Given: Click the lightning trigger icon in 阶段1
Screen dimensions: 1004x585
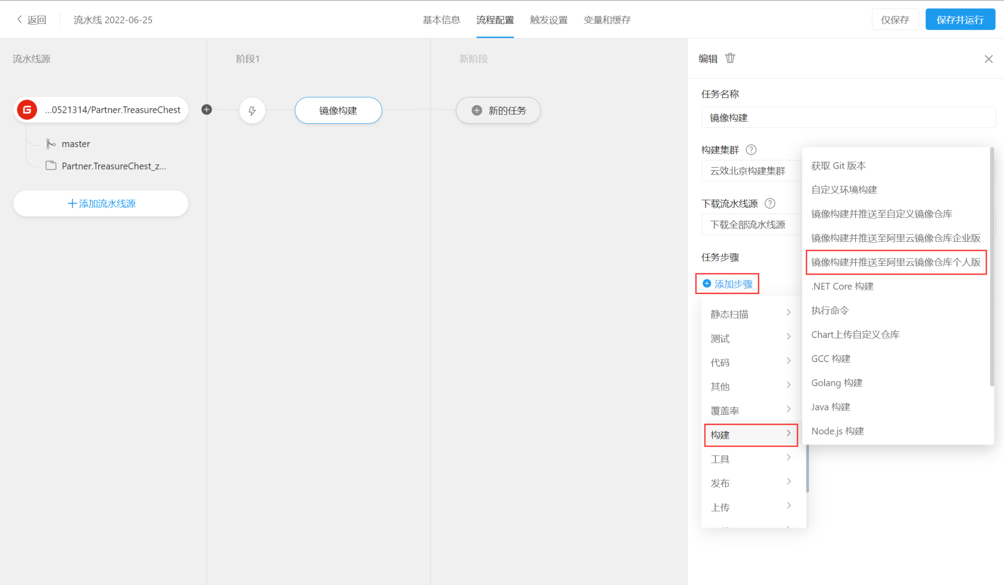Looking at the screenshot, I should 252,111.
